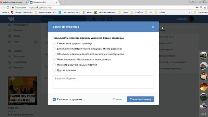
Task: Uncheck "Рассказать друзьям" checkbox
Action: [54, 99]
